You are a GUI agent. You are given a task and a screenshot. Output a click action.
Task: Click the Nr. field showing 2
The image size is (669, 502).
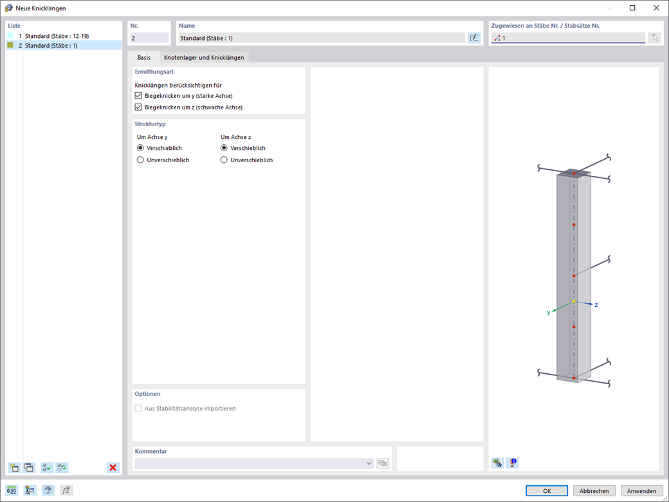click(x=149, y=38)
